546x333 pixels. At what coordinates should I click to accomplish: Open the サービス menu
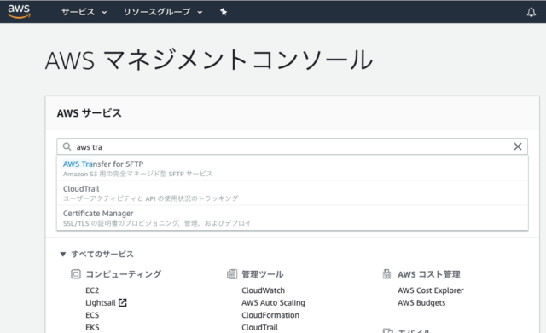pyautogui.click(x=84, y=12)
